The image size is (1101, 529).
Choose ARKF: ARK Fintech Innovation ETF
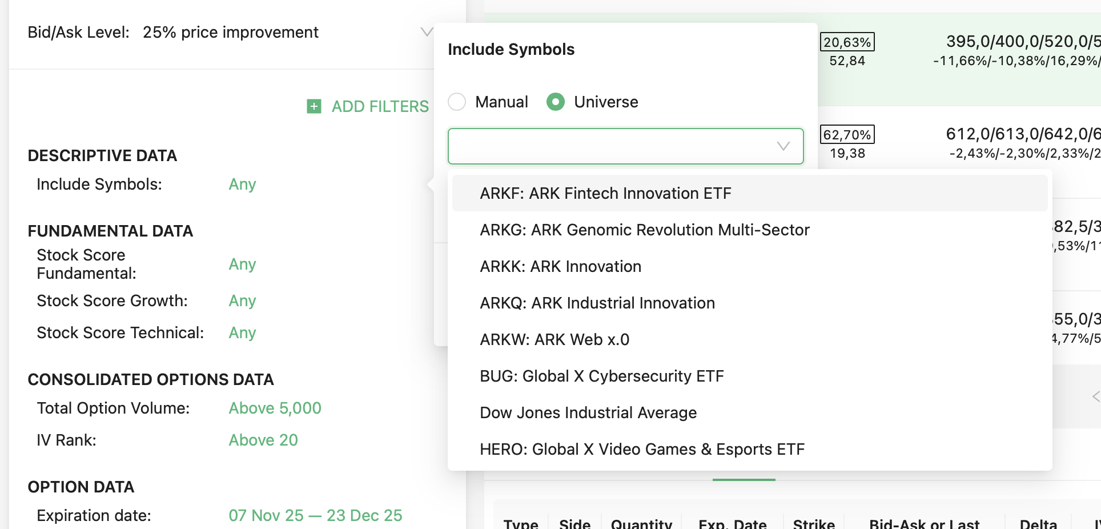[605, 193]
